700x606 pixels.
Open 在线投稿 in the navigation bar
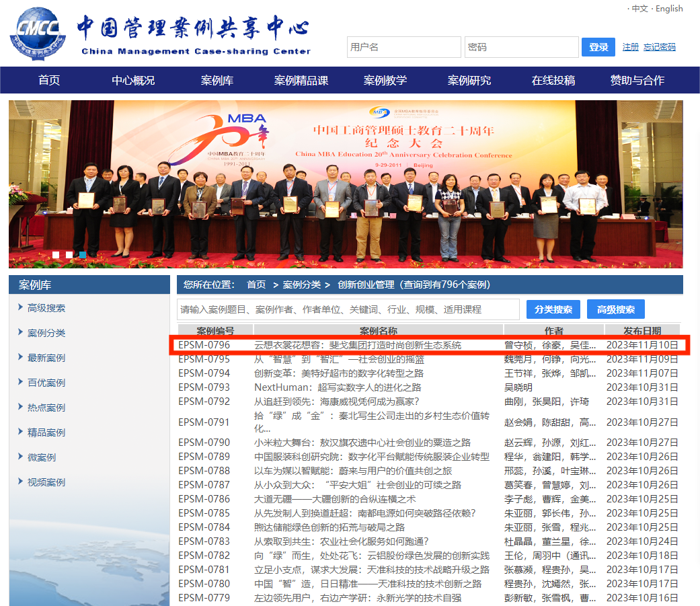tap(553, 81)
